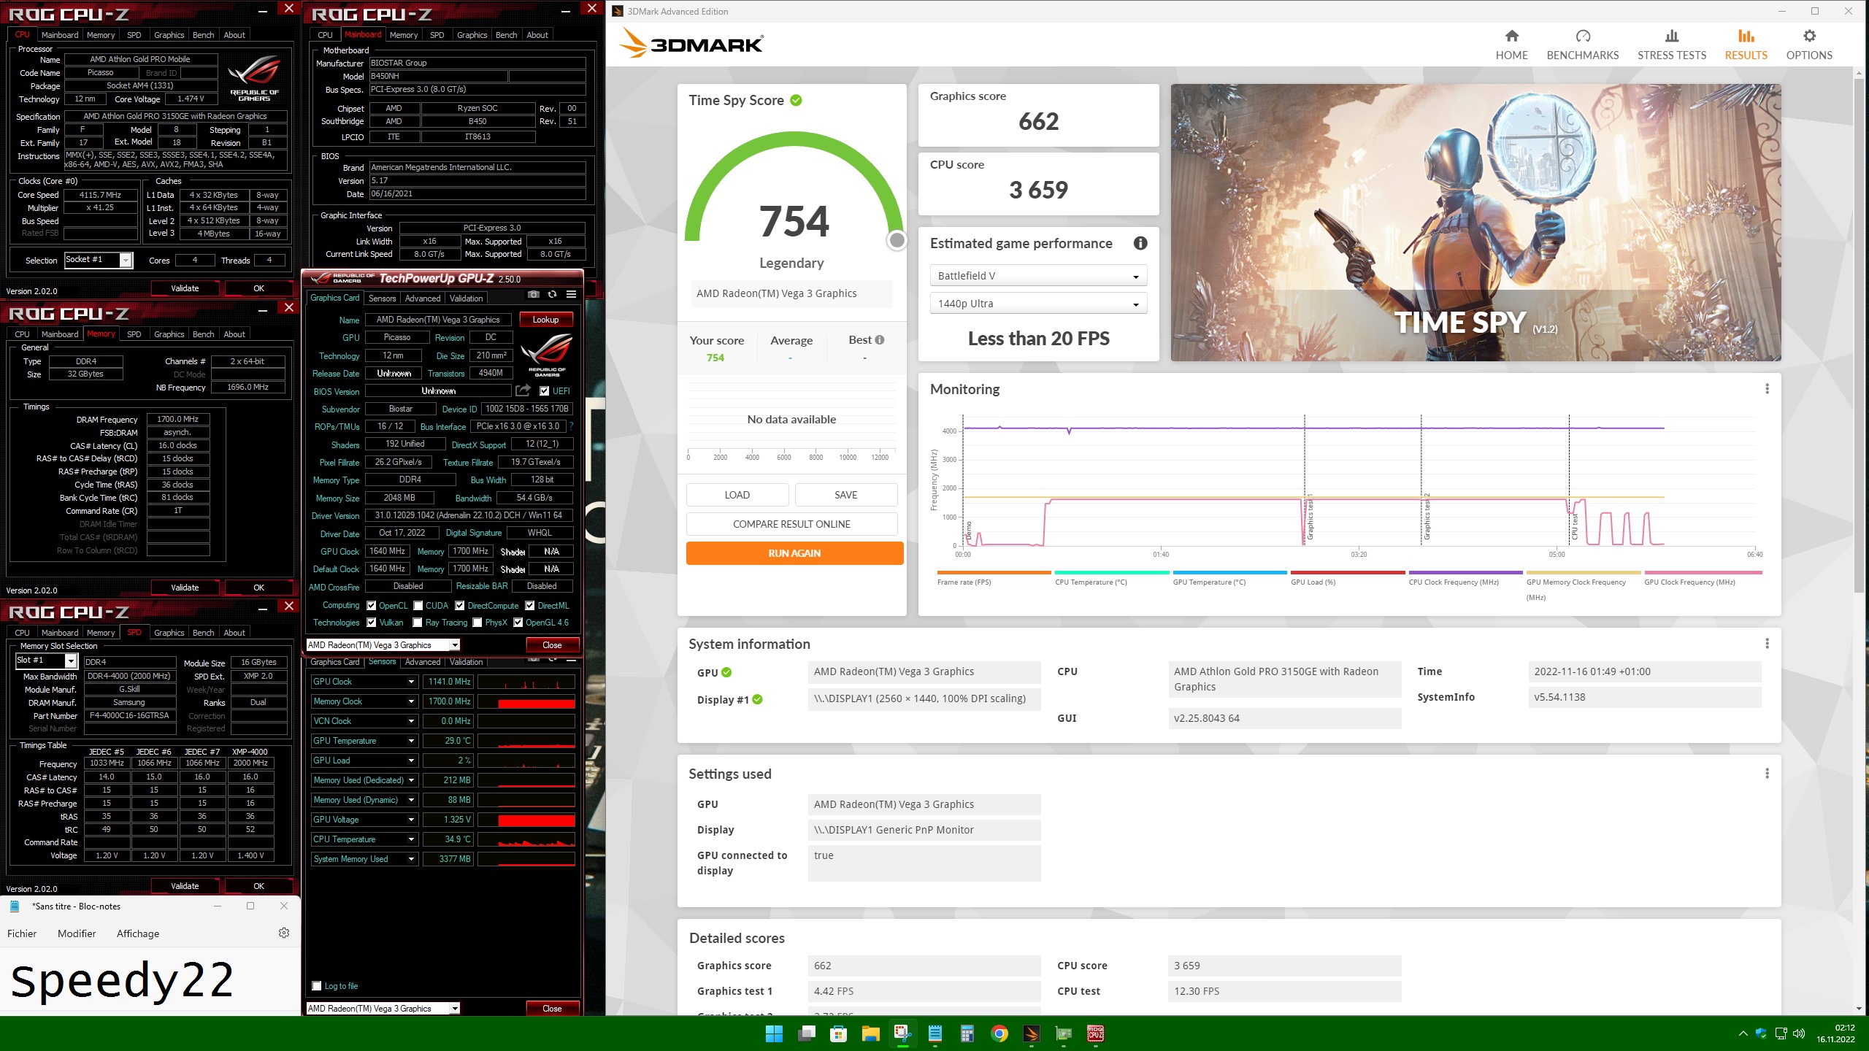The width and height of the screenshot is (1869, 1051).
Task: Toggle DirectML checkbox in GPU-Z
Action: 530,606
